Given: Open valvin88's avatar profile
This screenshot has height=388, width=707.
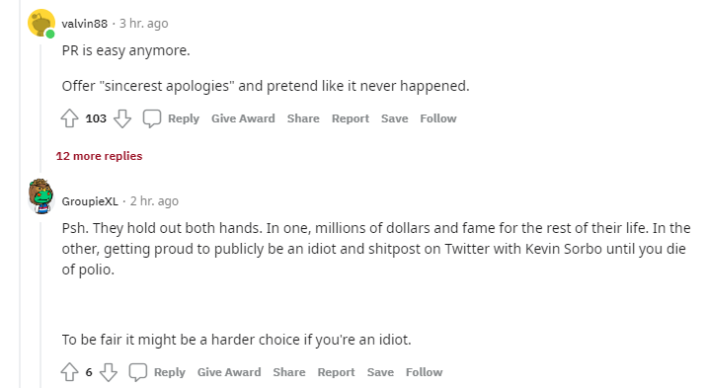Looking at the screenshot, I should [41, 23].
